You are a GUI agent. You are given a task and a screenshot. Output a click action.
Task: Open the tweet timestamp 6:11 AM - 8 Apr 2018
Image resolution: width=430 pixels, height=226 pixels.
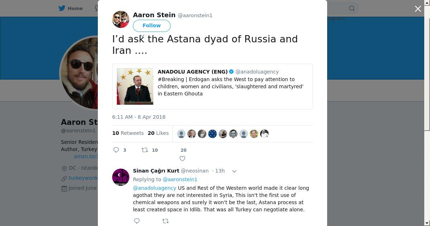tap(139, 117)
